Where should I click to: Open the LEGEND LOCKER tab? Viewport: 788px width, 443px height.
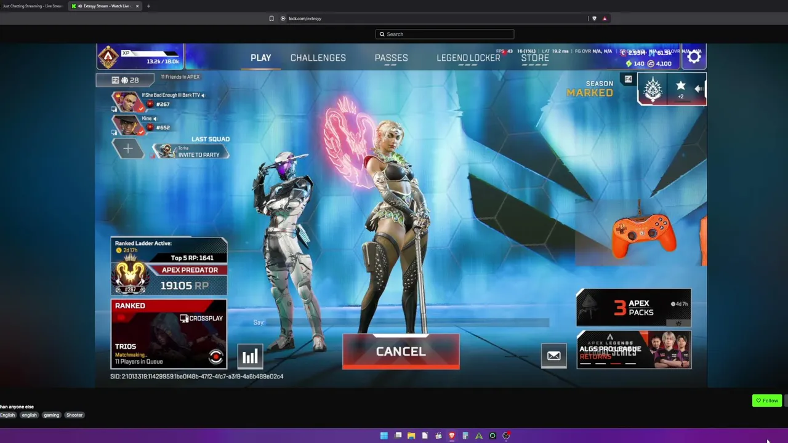pos(468,58)
